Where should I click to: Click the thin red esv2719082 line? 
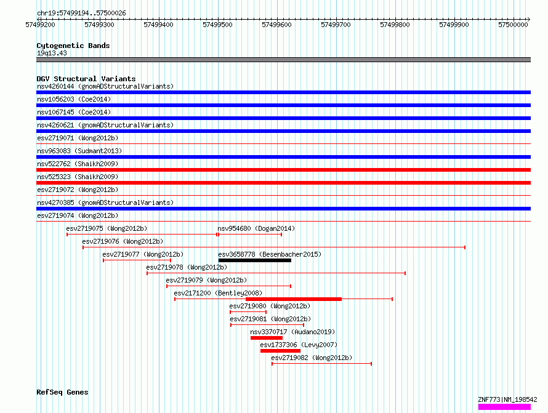[x=321, y=364]
